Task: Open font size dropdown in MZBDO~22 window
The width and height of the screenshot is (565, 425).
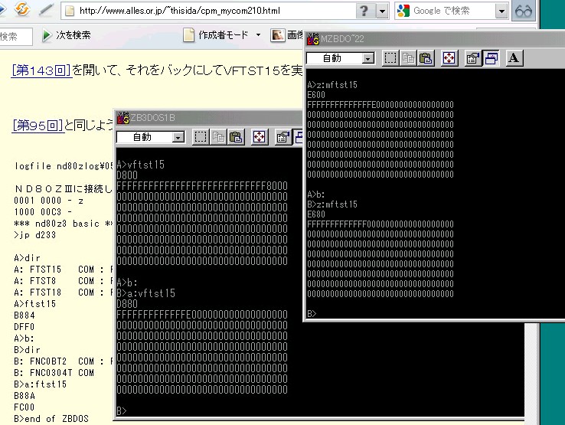Action: (x=368, y=58)
